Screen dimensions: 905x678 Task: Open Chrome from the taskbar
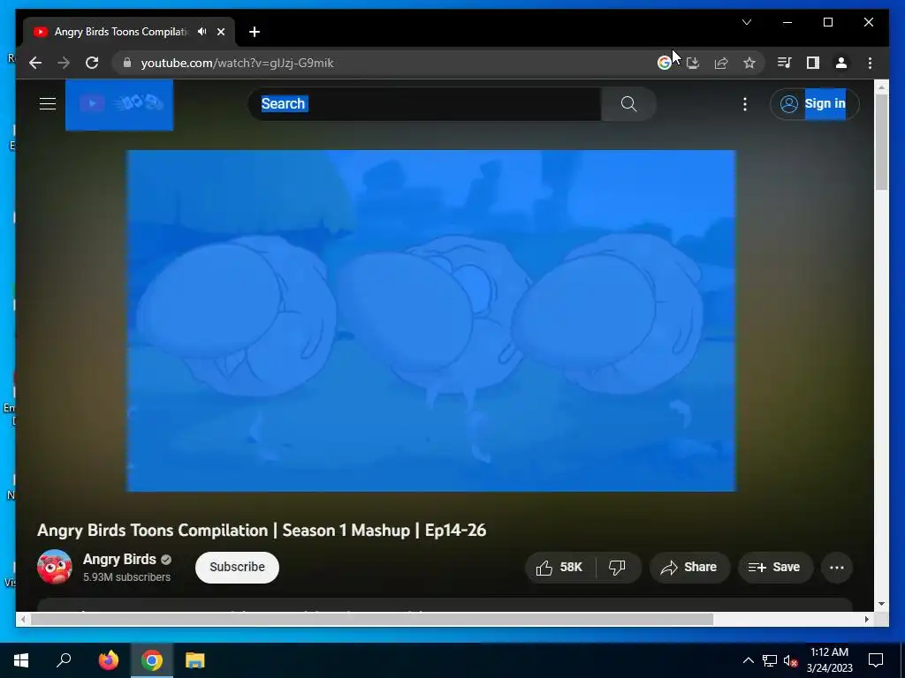152,660
